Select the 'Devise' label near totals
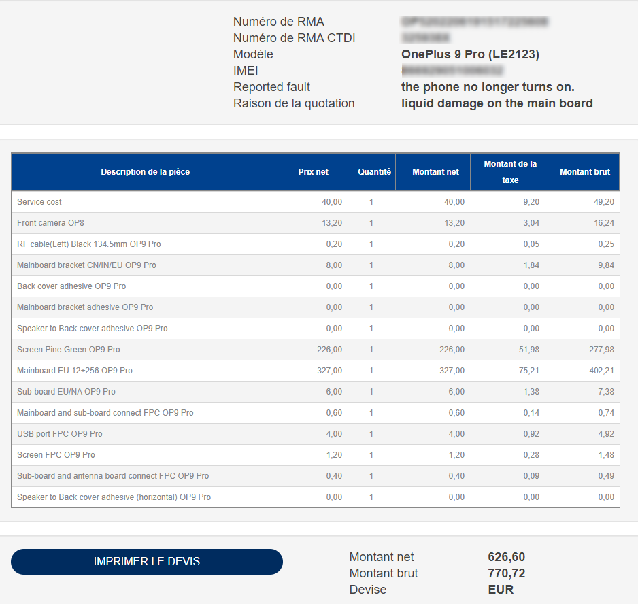Screen dimensions: 638x604 point(368,590)
